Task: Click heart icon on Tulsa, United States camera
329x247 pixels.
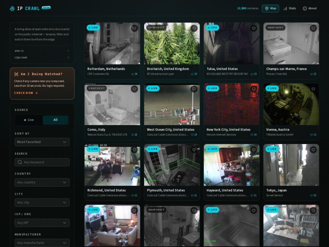Action: [253, 28]
